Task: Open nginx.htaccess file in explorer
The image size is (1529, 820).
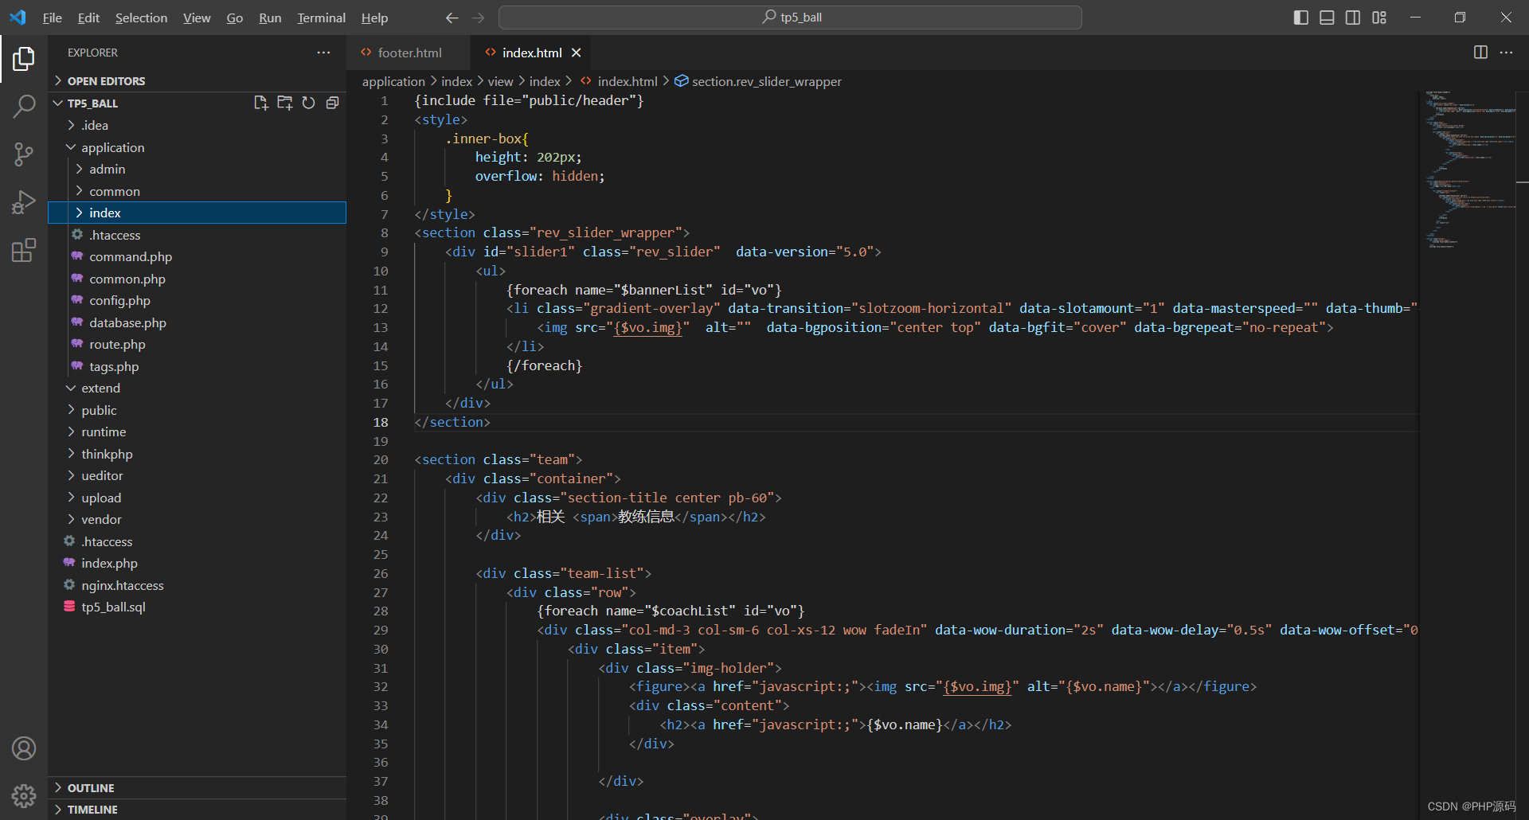Action: pyautogui.click(x=122, y=585)
